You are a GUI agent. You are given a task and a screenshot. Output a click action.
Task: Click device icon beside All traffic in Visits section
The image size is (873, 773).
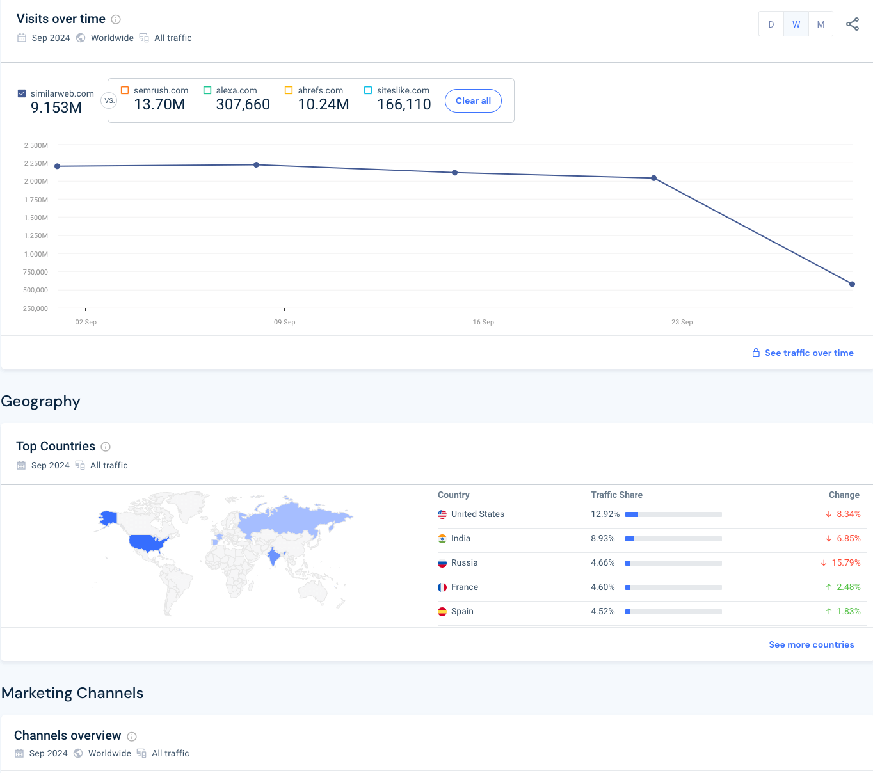tap(144, 38)
